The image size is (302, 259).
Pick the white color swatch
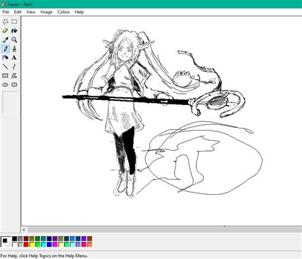(x=15, y=244)
